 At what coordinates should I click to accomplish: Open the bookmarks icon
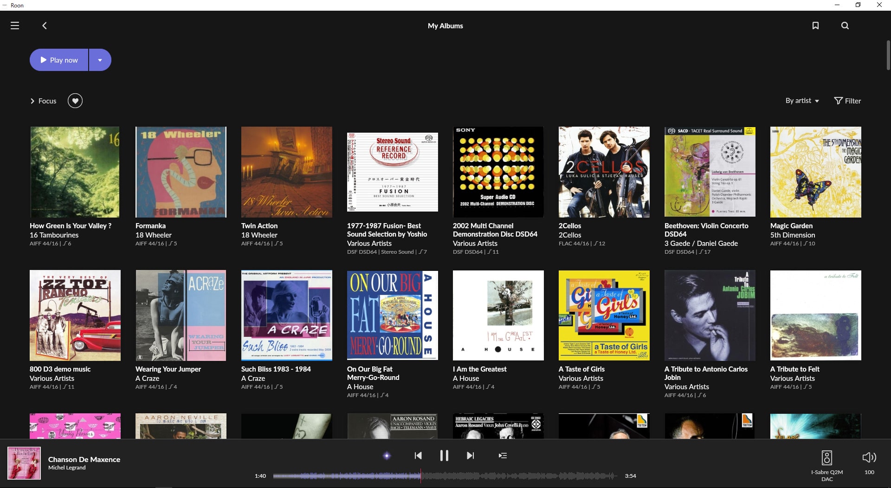coord(815,26)
